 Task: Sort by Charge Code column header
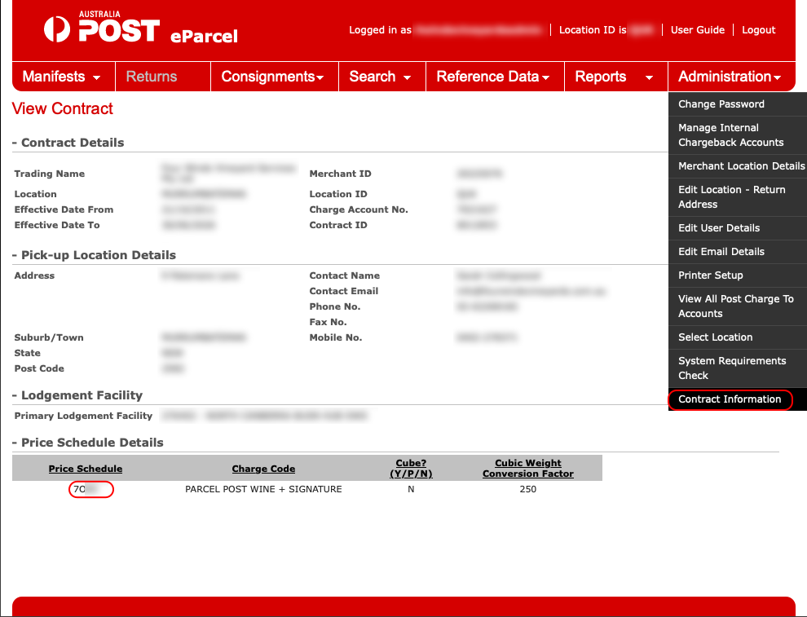pyautogui.click(x=263, y=469)
